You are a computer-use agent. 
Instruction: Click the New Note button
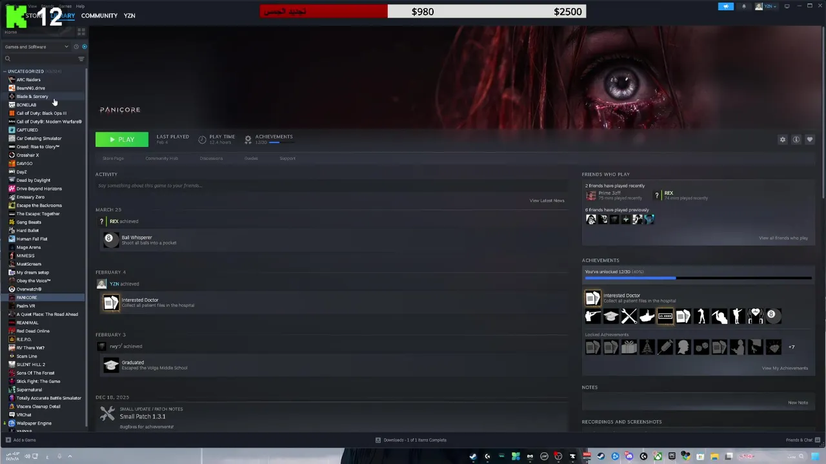tap(798, 403)
